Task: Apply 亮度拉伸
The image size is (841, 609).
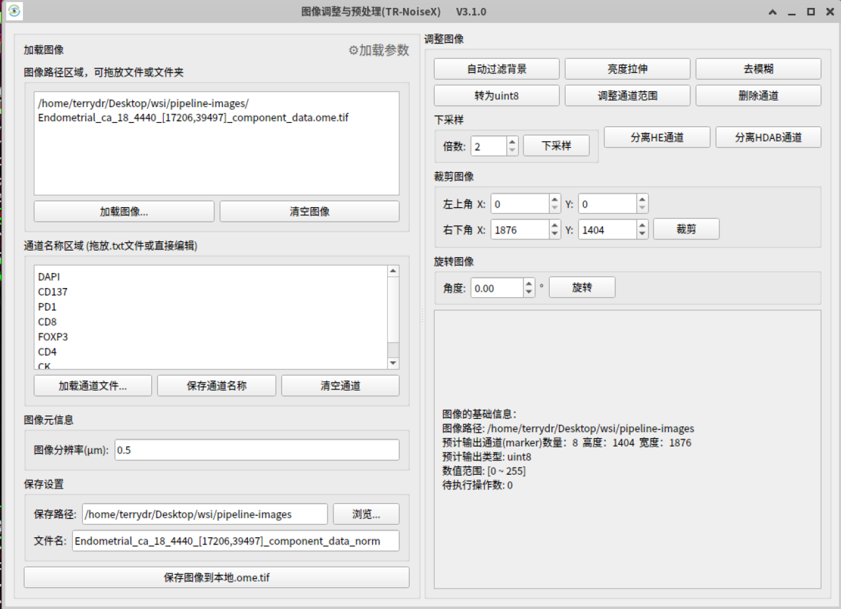Action: tap(627, 69)
